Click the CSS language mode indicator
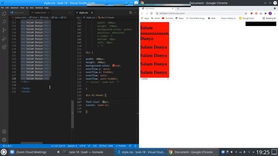Viewport: 278px width, 156px height. 95,146
